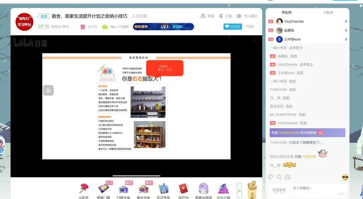This screenshot has width=363, height=199.
Task: Choose the 发红包 red envelope gift
Action: pos(183,188)
